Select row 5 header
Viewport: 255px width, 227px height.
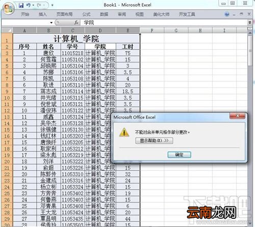point(7,66)
